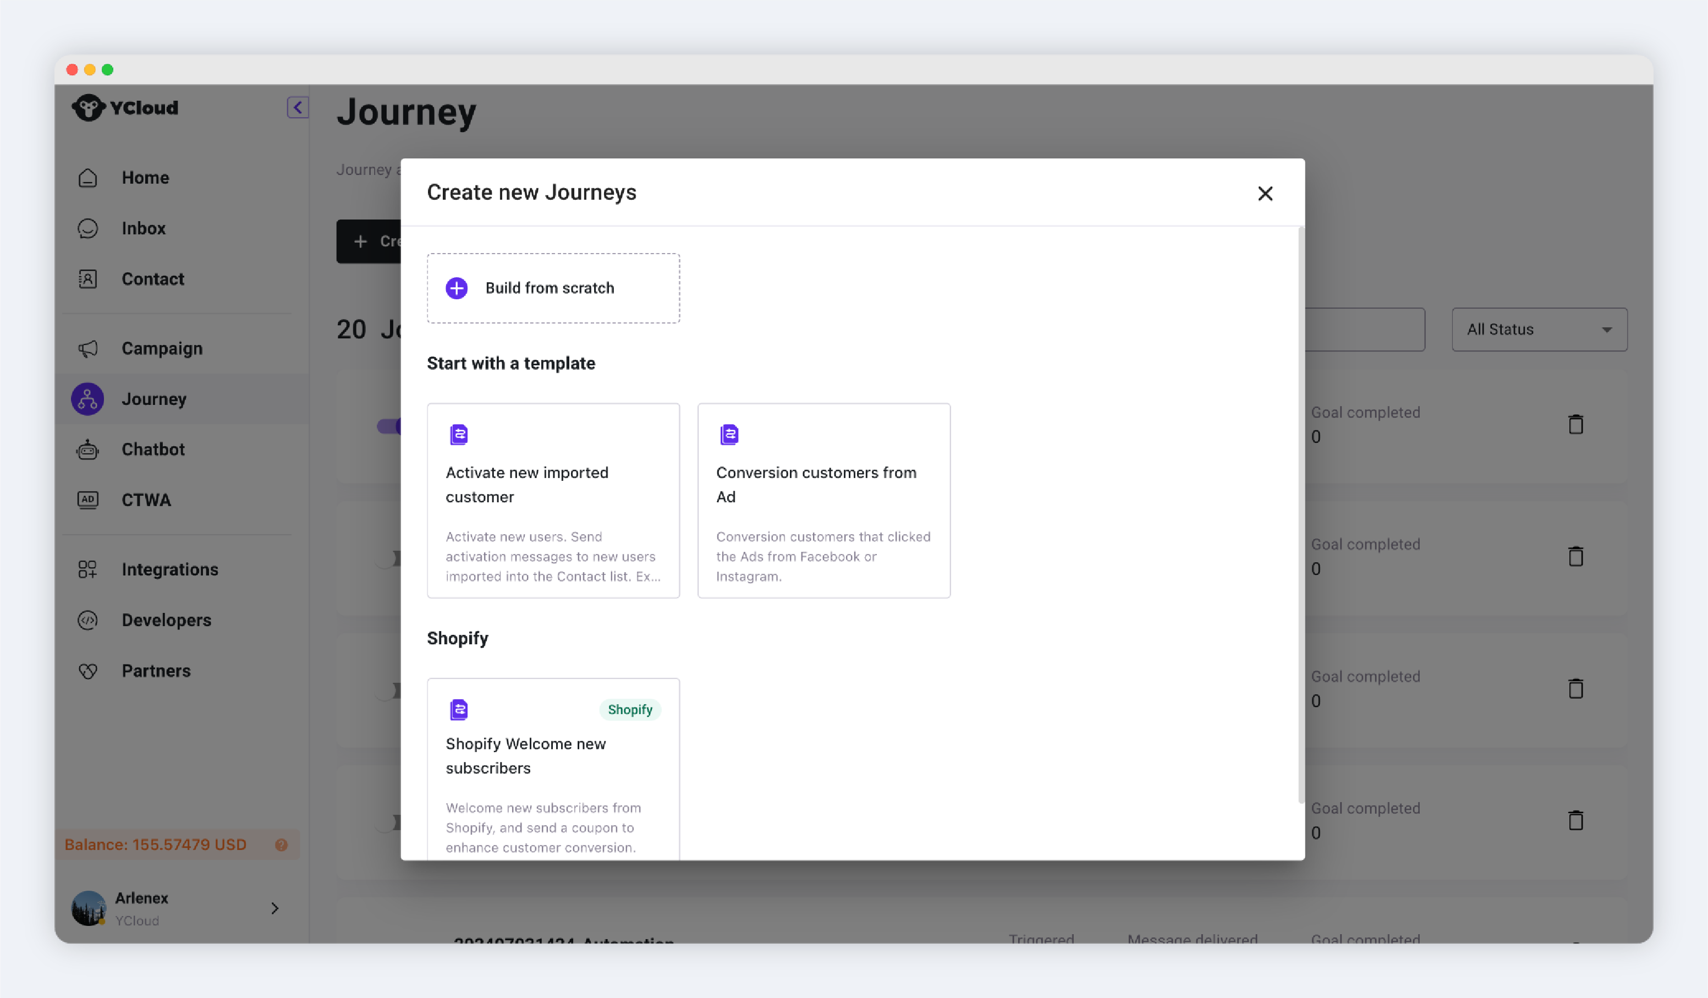Click the balance help question mark icon
Screen dimensions: 1708x998
(x=281, y=845)
